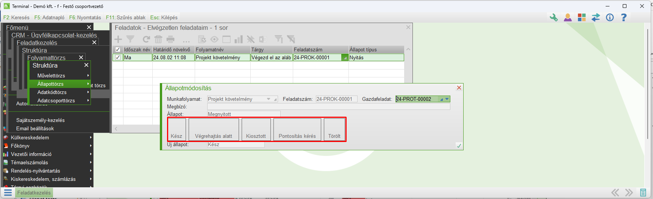Click the funnel filter icon in Feladatok toolbar
This screenshot has height=199, width=653.
130,39
